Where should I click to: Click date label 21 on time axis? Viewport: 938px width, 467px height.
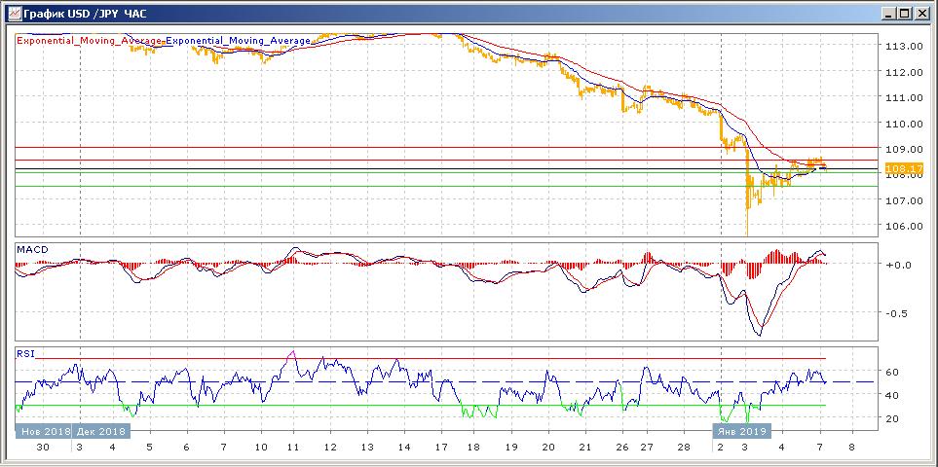585,447
